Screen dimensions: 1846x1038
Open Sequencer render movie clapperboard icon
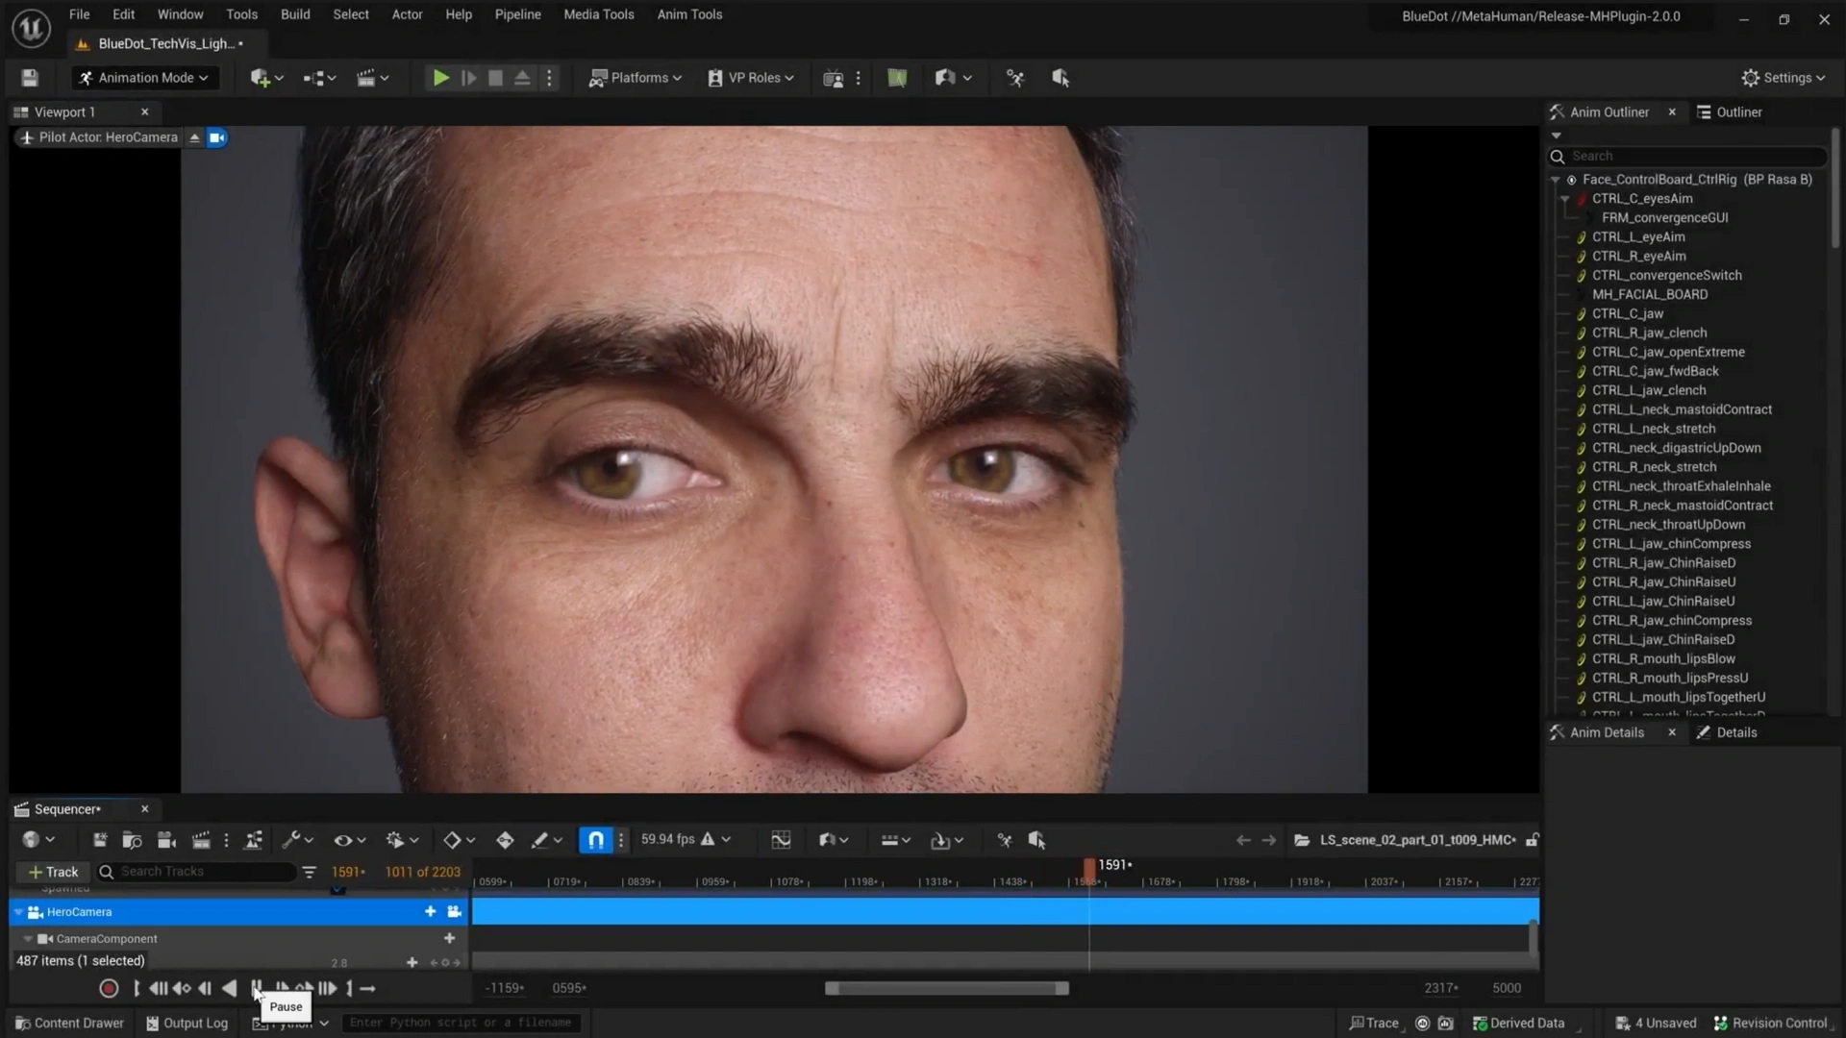tap(201, 840)
